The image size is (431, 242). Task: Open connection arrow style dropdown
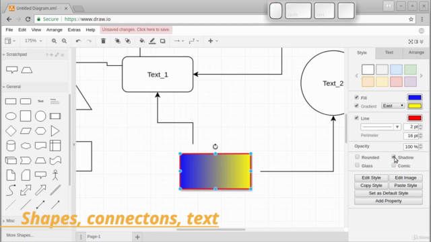tap(179, 41)
